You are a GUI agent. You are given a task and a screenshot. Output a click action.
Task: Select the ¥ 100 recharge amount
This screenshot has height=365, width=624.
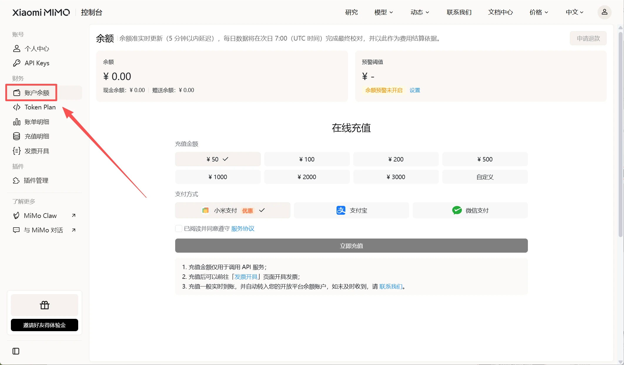pos(307,159)
